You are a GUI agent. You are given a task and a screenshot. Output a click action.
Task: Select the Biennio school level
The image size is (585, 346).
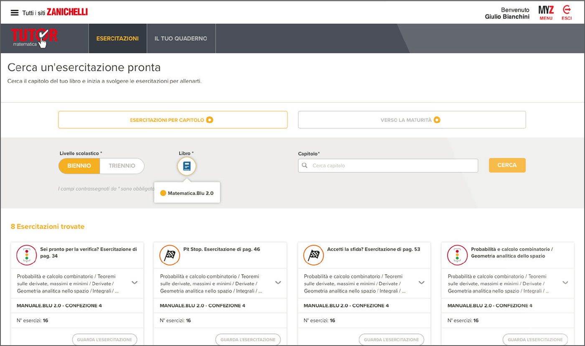coord(79,166)
